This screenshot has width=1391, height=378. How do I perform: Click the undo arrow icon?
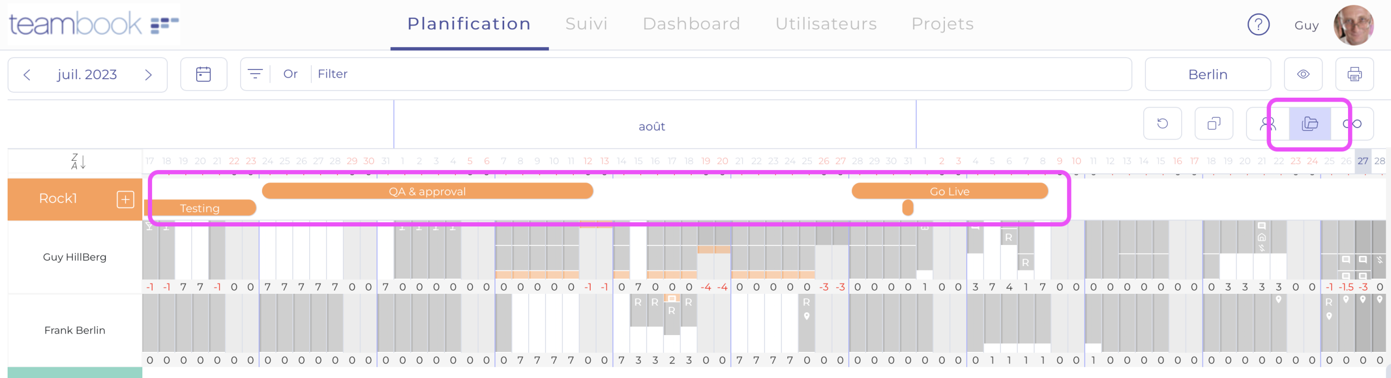[1162, 124]
